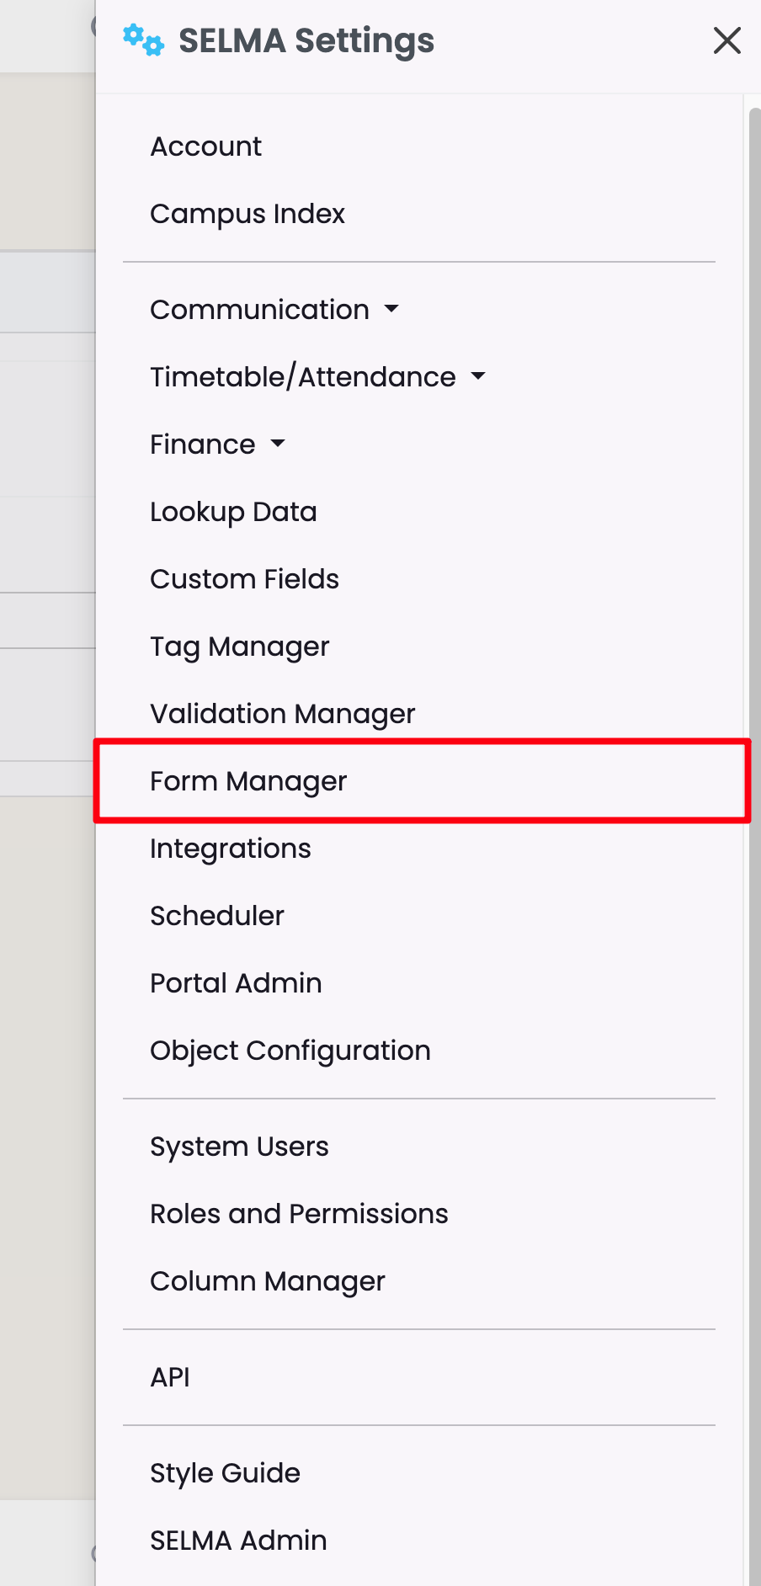
Task: Click the API menu entry
Action: [170, 1377]
